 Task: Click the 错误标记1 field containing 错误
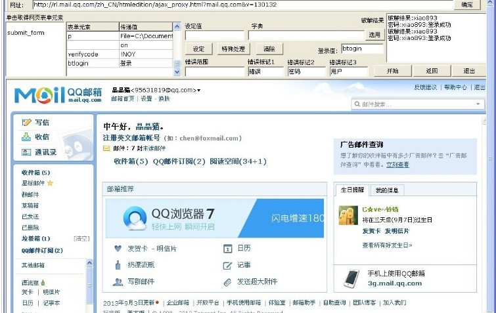click(265, 72)
